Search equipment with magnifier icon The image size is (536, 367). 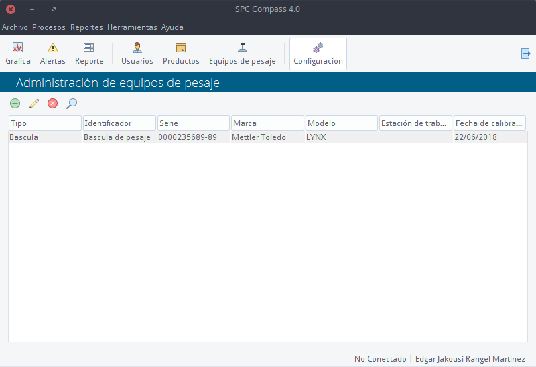click(x=72, y=104)
